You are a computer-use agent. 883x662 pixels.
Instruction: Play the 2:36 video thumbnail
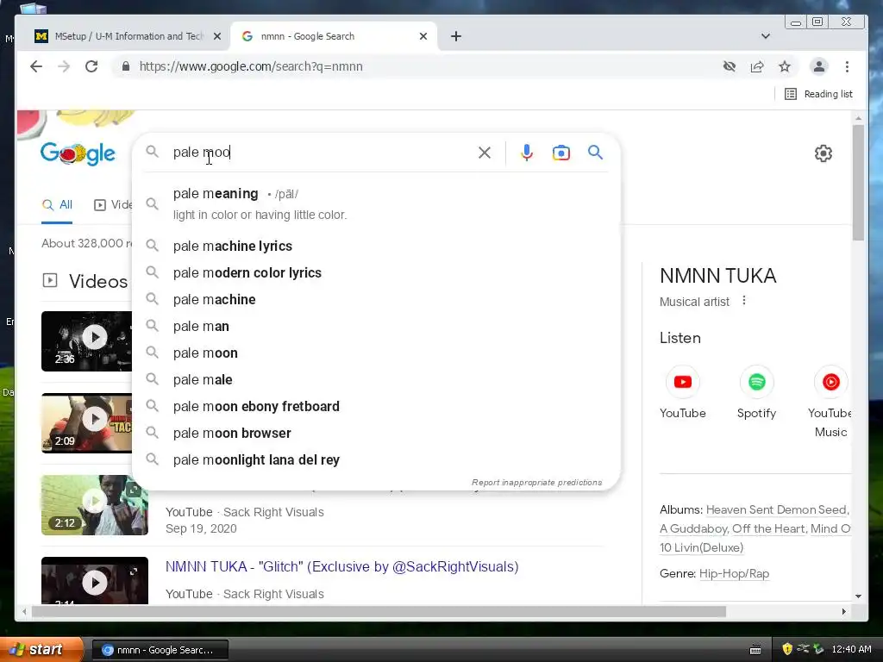(x=87, y=341)
